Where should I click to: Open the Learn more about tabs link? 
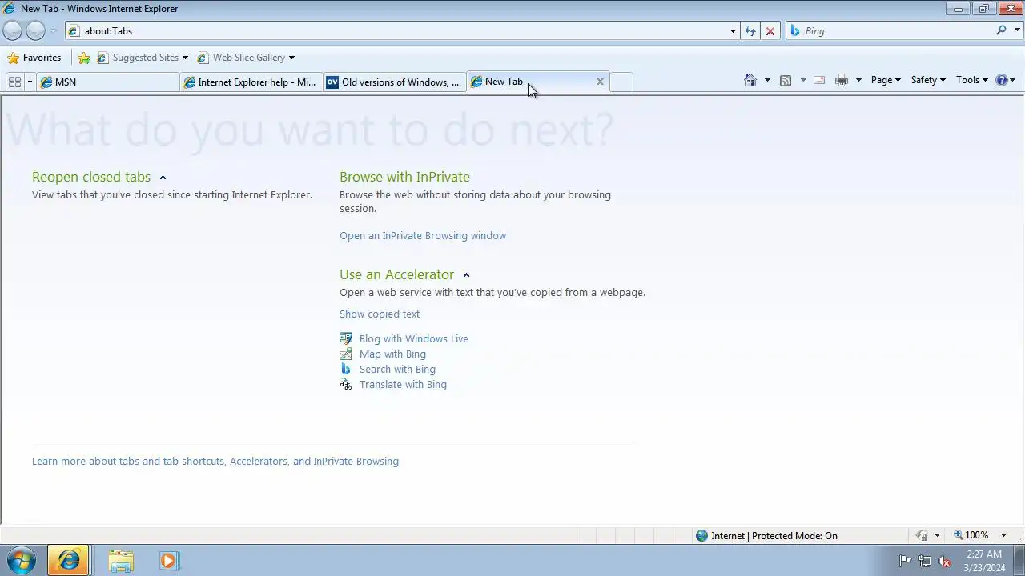215,462
